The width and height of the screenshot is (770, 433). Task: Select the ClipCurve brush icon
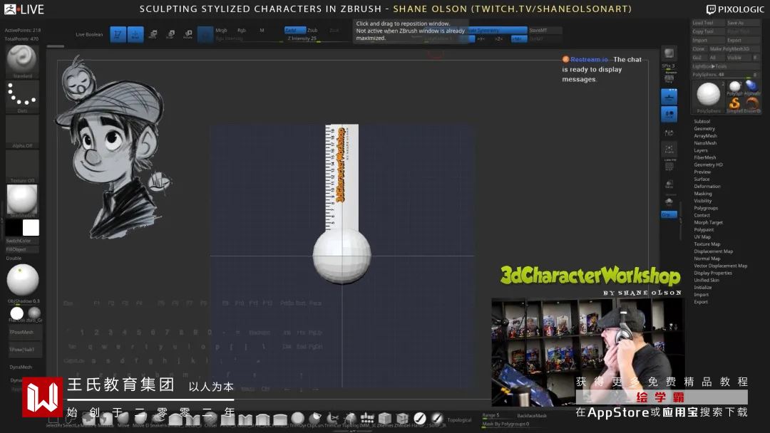point(315,419)
